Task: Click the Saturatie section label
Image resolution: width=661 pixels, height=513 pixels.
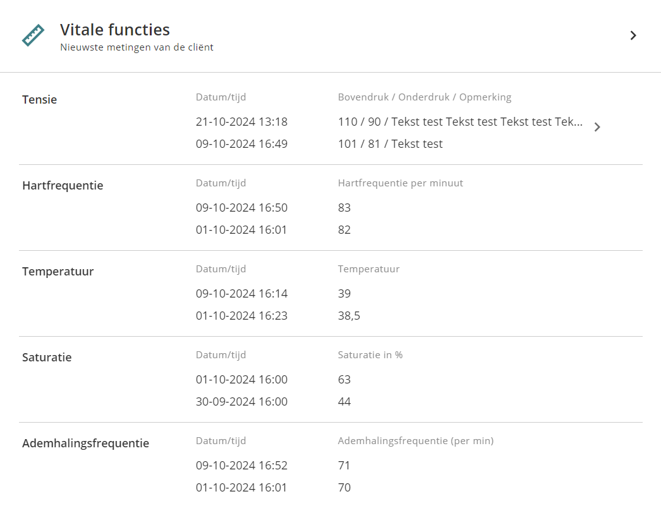Action: point(47,357)
